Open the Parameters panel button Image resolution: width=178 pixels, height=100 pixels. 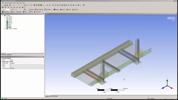pyautogui.click(x=48, y=10)
